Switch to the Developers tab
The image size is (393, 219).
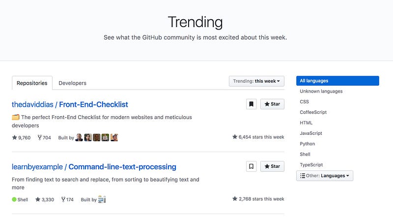72,83
